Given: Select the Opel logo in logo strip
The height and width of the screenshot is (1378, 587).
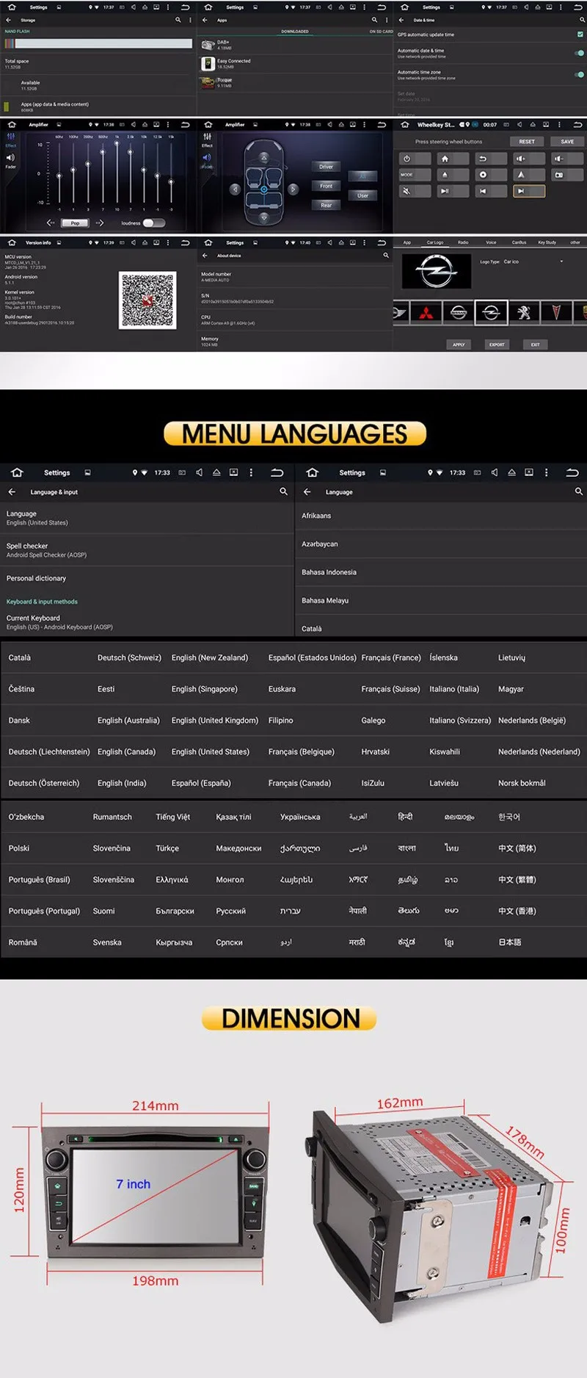Looking at the screenshot, I should 490,314.
